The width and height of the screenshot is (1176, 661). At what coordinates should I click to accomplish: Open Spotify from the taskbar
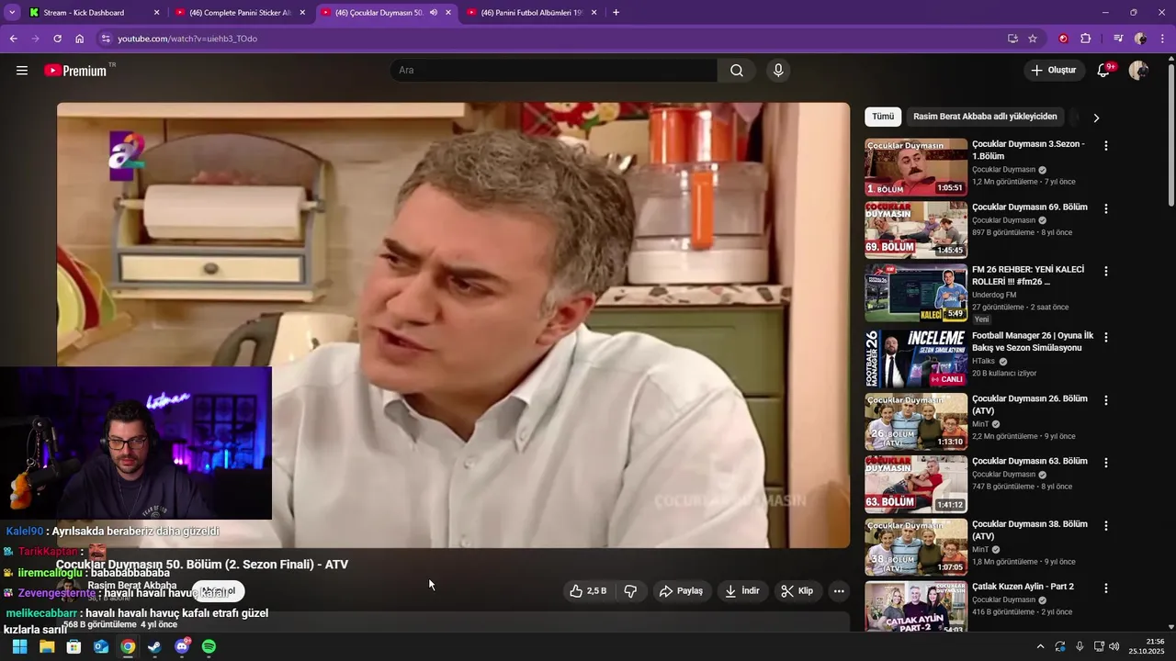tap(209, 646)
